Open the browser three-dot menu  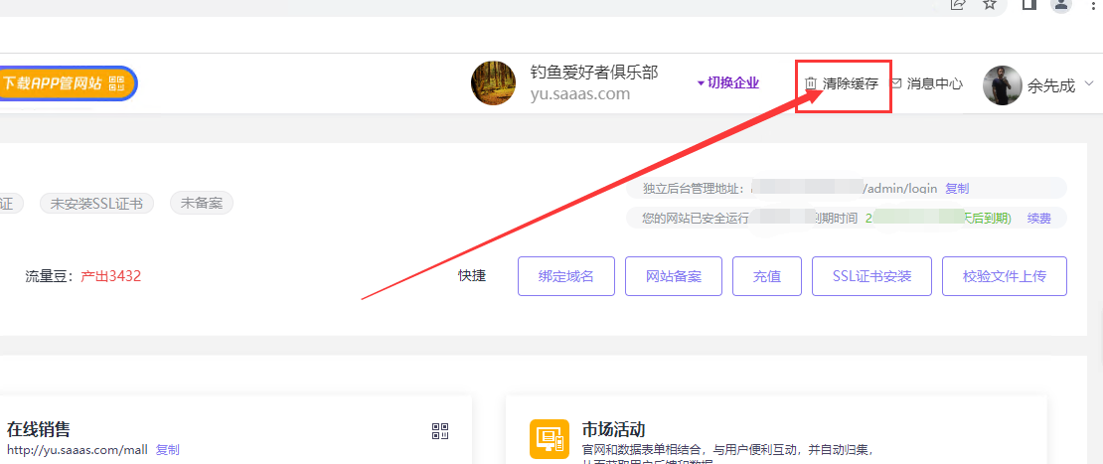tap(1093, 5)
